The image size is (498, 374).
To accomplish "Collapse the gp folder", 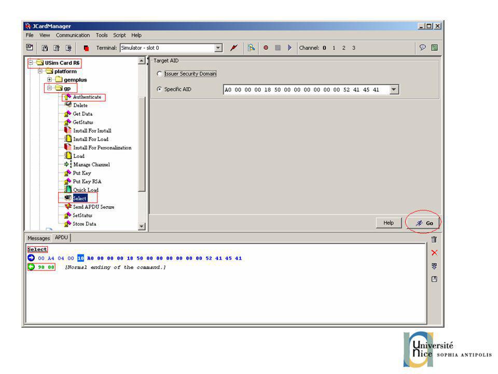I will [50, 88].
